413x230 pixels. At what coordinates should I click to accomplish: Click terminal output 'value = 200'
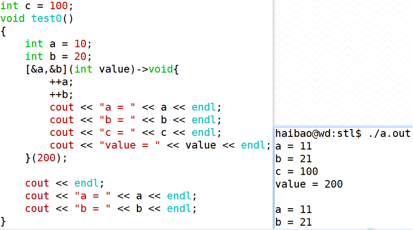309,184
